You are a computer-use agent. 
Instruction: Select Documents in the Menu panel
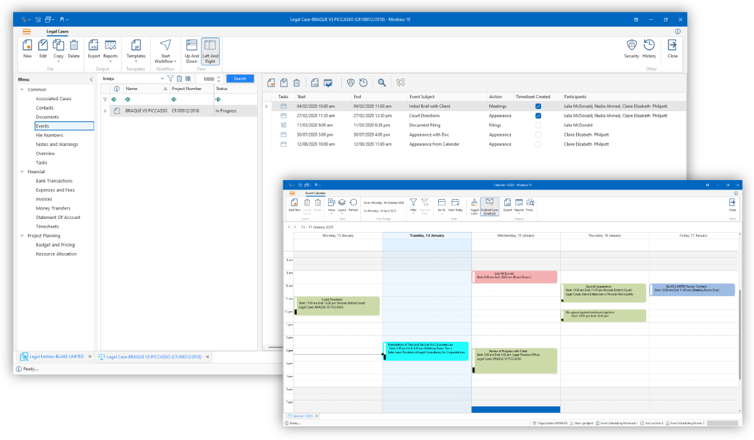(x=47, y=117)
